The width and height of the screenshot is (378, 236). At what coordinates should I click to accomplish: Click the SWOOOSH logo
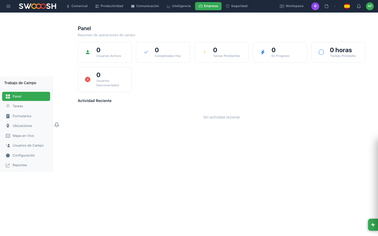pyautogui.click(x=38, y=6)
